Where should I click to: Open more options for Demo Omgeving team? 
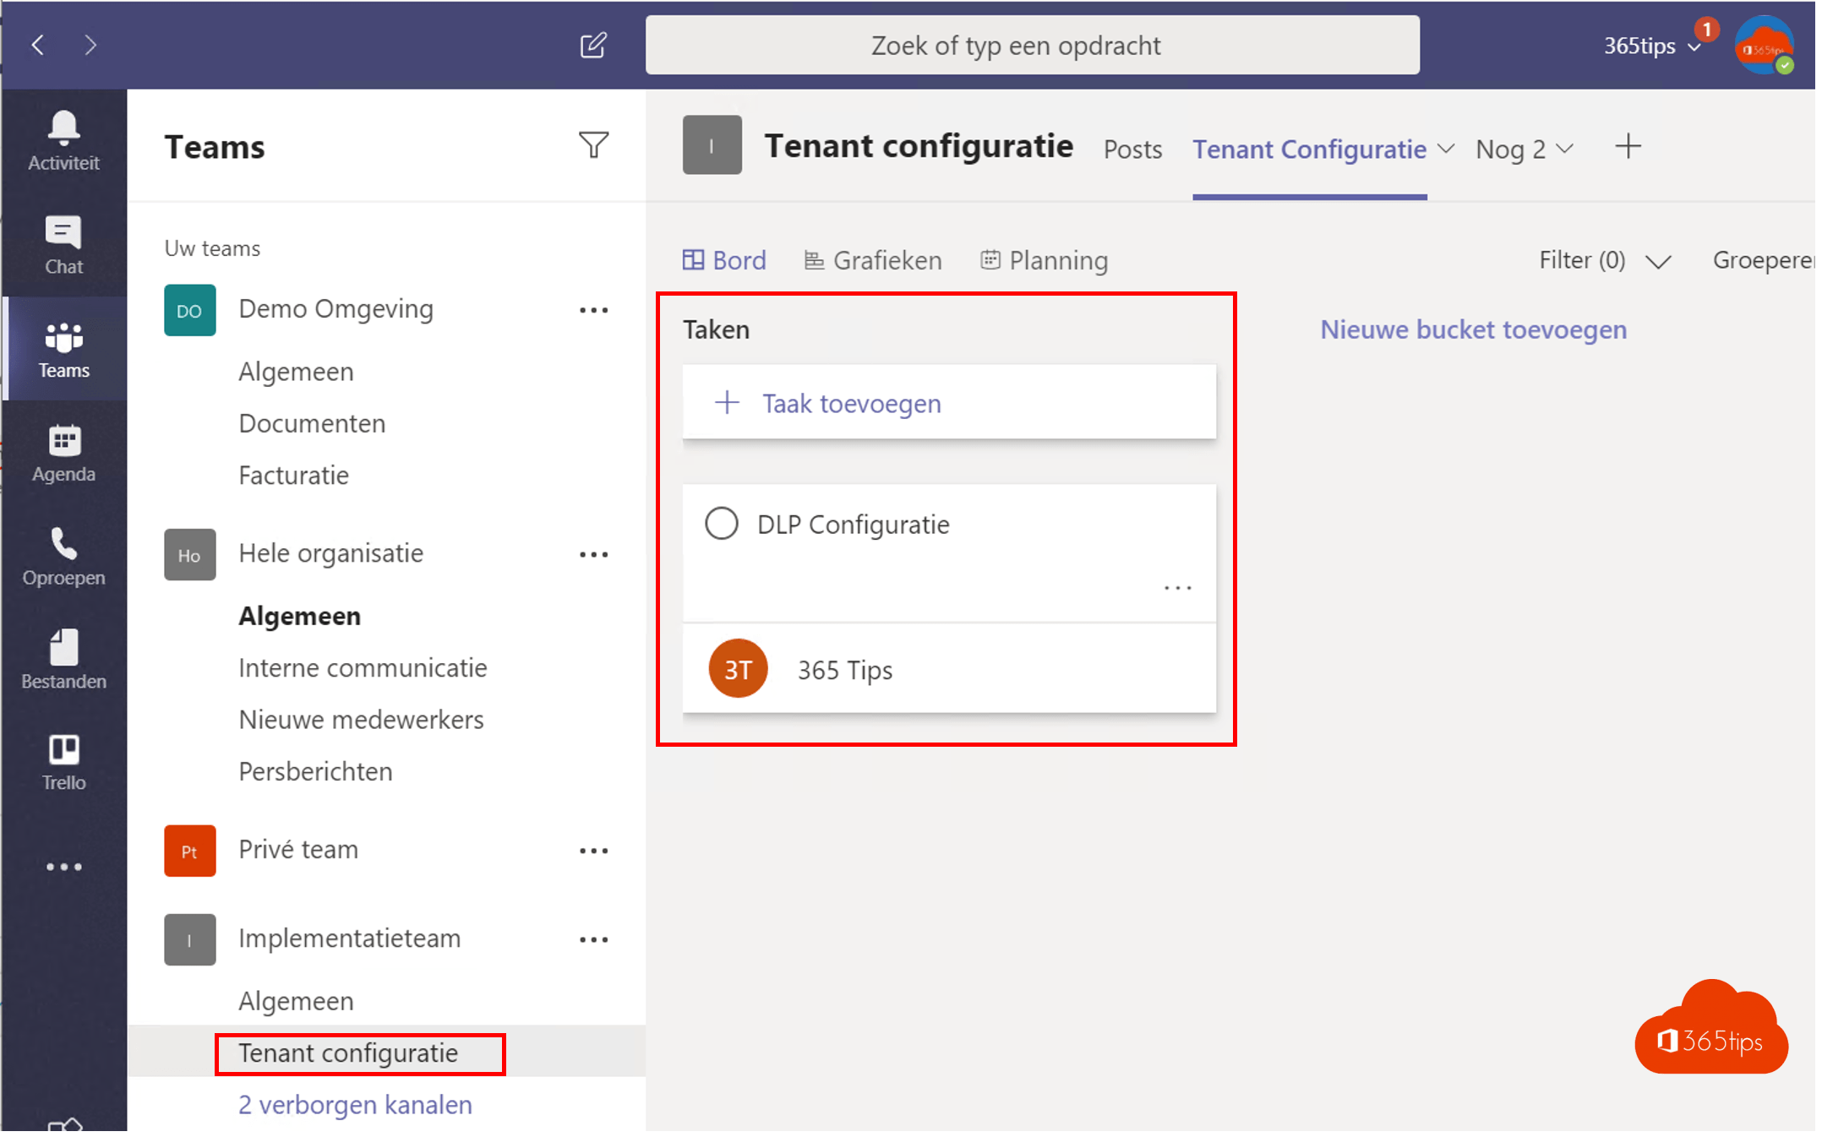(593, 310)
